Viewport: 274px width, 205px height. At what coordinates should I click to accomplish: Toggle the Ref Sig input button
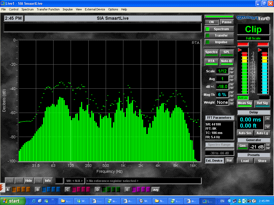[262, 104]
